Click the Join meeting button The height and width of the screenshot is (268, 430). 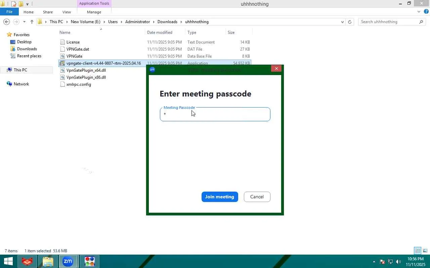[x=220, y=197]
